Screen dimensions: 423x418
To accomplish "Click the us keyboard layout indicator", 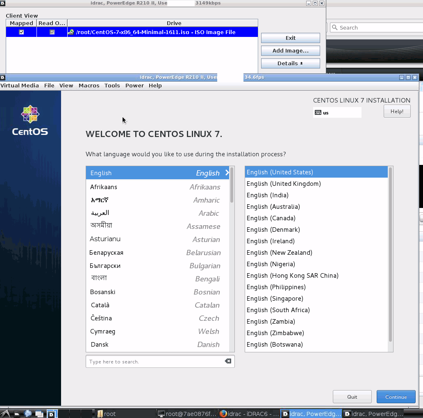I will pyautogui.click(x=337, y=112).
